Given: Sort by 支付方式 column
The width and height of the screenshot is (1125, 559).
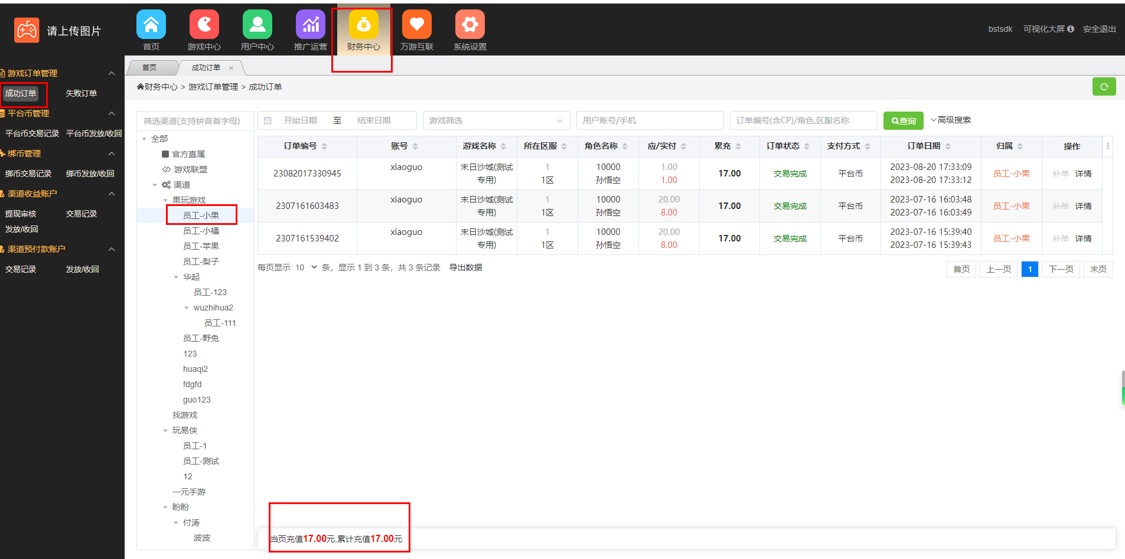Looking at the screenshot, I should (x=868, y=146).
